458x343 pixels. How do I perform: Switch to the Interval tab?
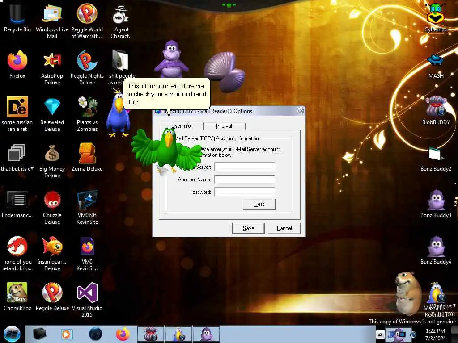(x=224, y=126)
